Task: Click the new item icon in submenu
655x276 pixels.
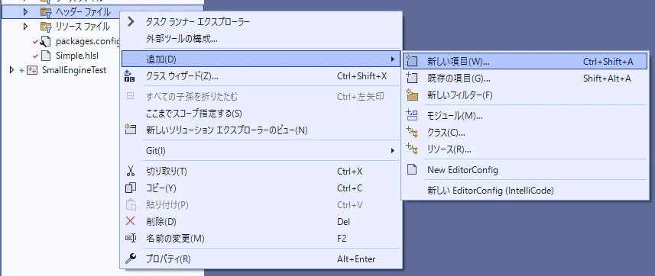Action: (412, 61)
